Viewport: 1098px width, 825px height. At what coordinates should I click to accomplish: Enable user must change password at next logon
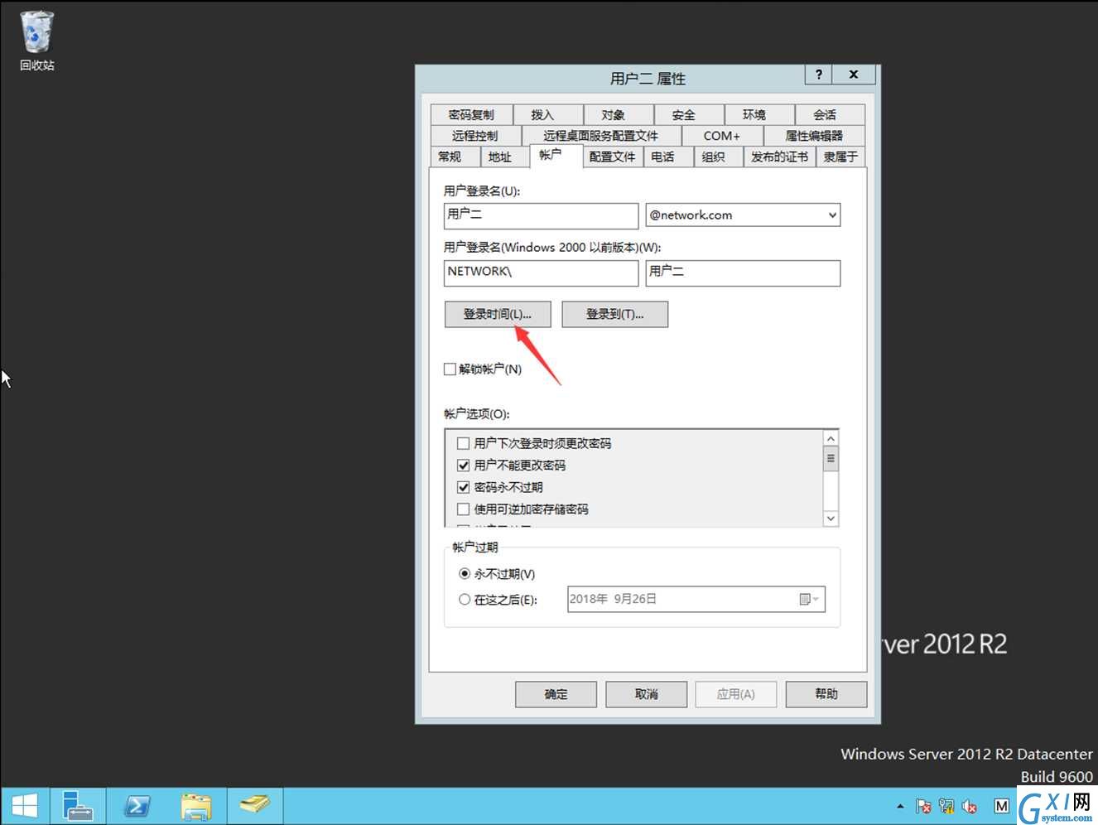tap(464, 443)
